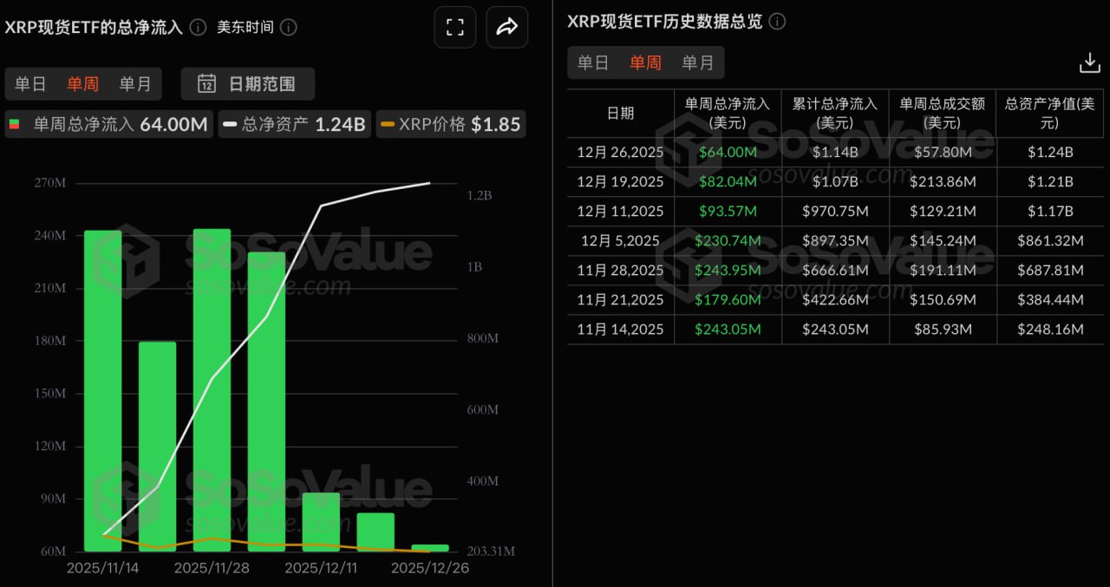Image resolution: width=1110 pixels, height=587 pixels.
Task: Click the 日期 column header
Action: tap(620, 113)
